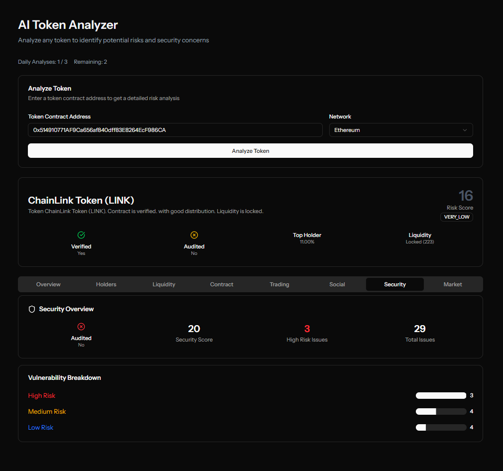The height and width of the screenshot is (471, 503).
Task: Click the red High Risk Issues count
Action: 307,329
